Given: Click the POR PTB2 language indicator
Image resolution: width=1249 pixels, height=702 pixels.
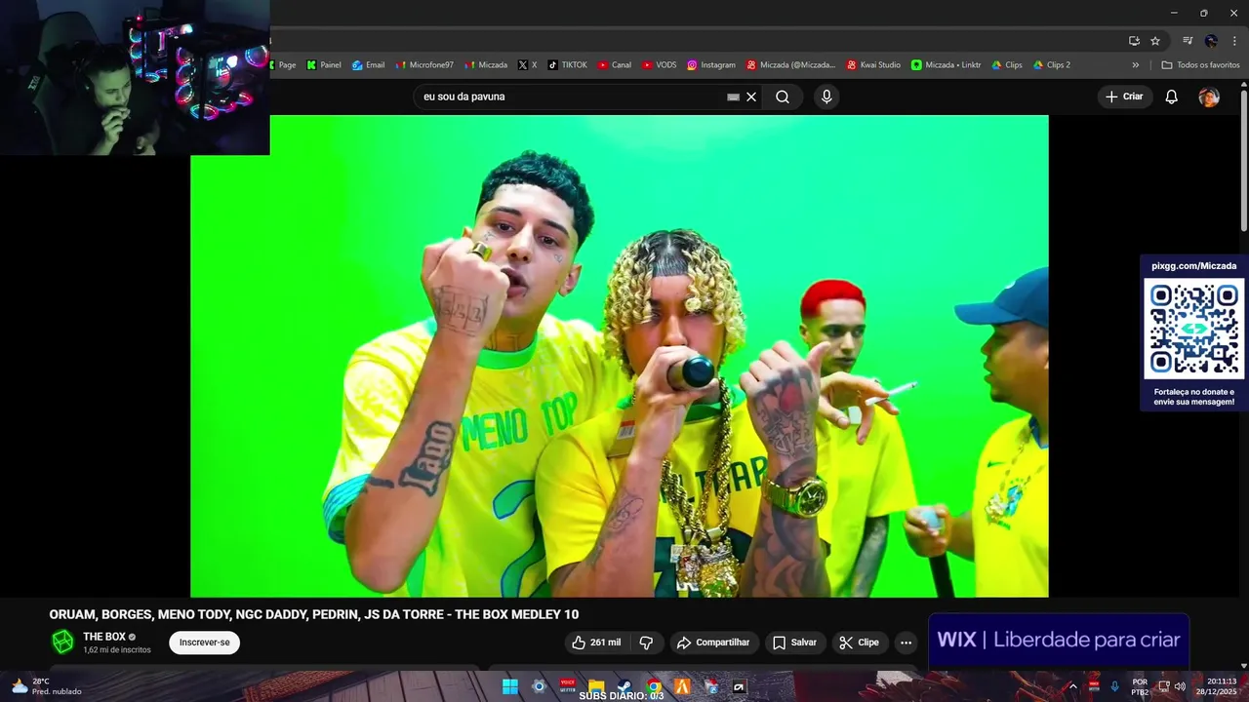Looking at the screenshot, I should tap(1140, 686).
